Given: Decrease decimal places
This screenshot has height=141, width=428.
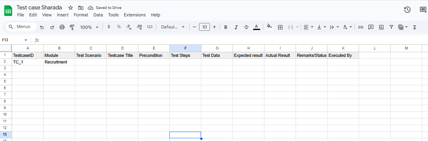Looking at the screenshot, I should 129,27.
